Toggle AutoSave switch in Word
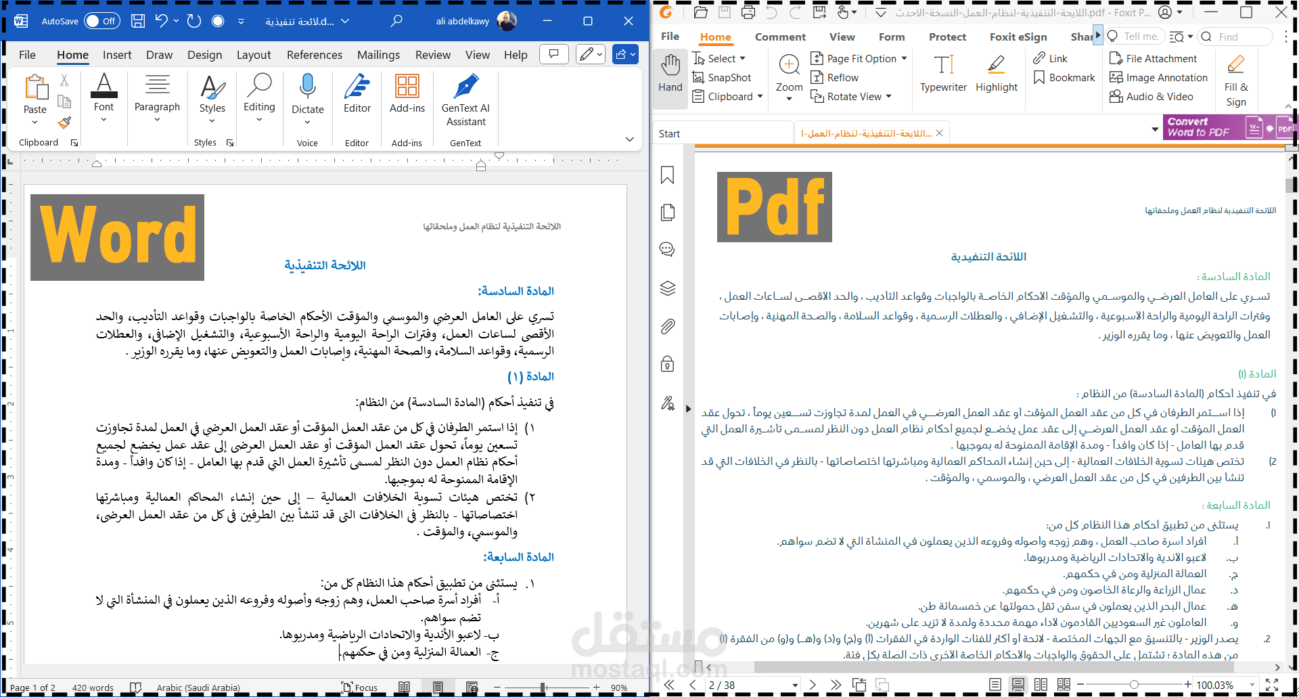 103,21
